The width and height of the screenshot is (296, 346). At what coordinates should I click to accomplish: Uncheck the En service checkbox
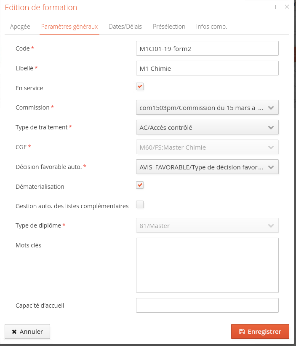point(140,87)
